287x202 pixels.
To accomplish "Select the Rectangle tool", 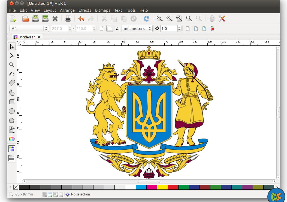I will tap(12, 102).
